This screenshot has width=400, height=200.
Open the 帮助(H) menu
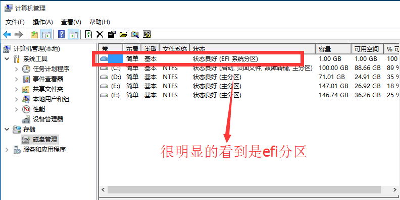tap(99, 22)
